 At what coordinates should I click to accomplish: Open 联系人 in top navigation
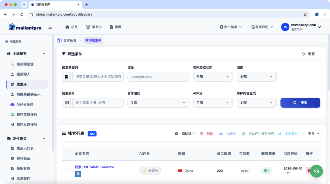tap(94, 27)
